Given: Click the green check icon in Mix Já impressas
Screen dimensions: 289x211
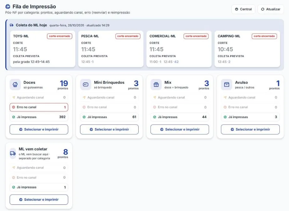Looking at the screenshot, I should (155, 117).
